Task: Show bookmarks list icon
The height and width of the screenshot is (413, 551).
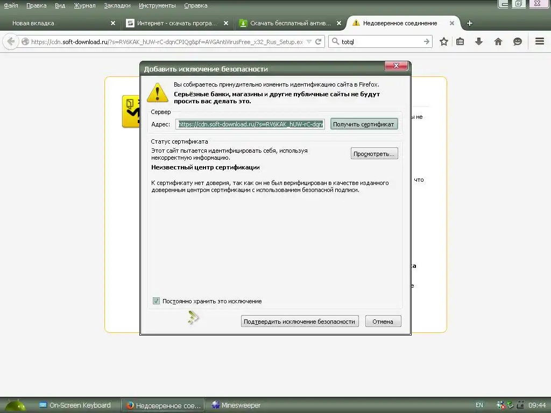Action: coord(460,41)
